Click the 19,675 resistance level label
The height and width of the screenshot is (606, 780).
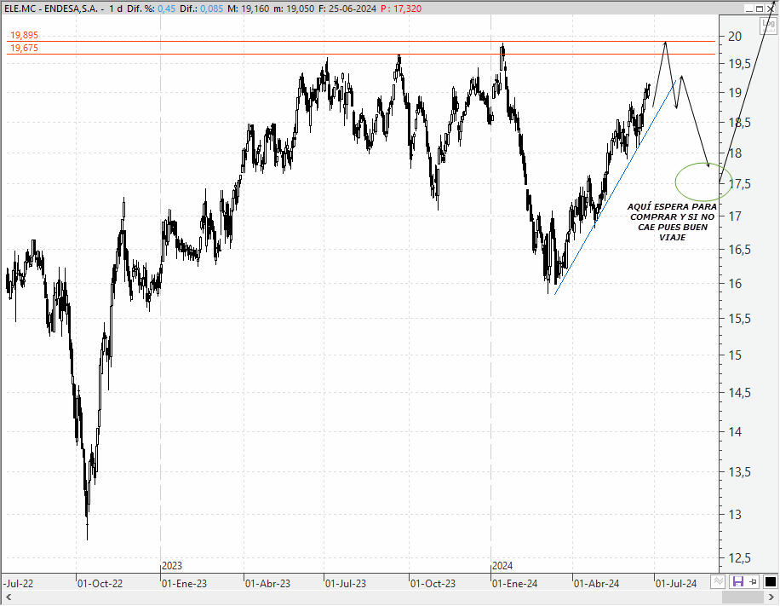click(x=24, y=49)
